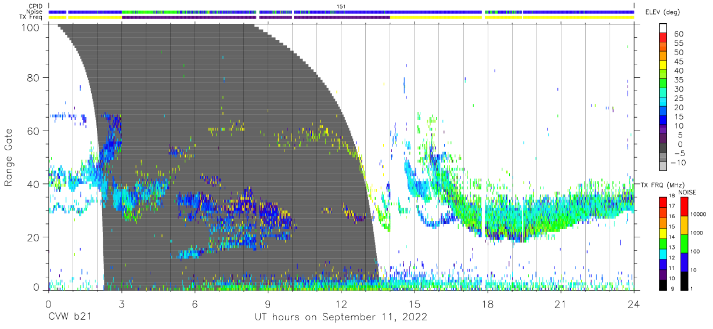The width and height of the screenshot is (713, 329).
Task: Click the 'CPID' row label
Action: click(35, 6)
